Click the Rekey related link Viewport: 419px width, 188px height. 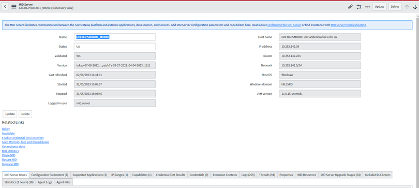click(x=6, y=129)
